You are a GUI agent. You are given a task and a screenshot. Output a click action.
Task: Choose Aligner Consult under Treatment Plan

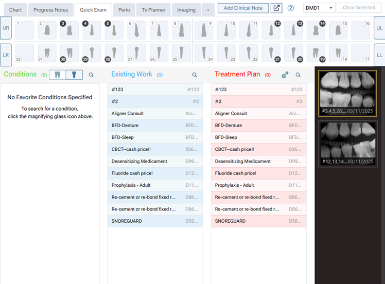[258, 113]
